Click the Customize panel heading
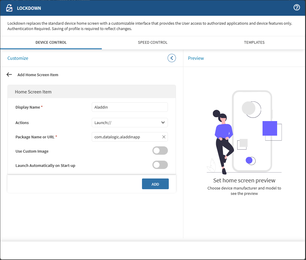The height and width of the screenshot is (260, 306). [x=18, y=58]
